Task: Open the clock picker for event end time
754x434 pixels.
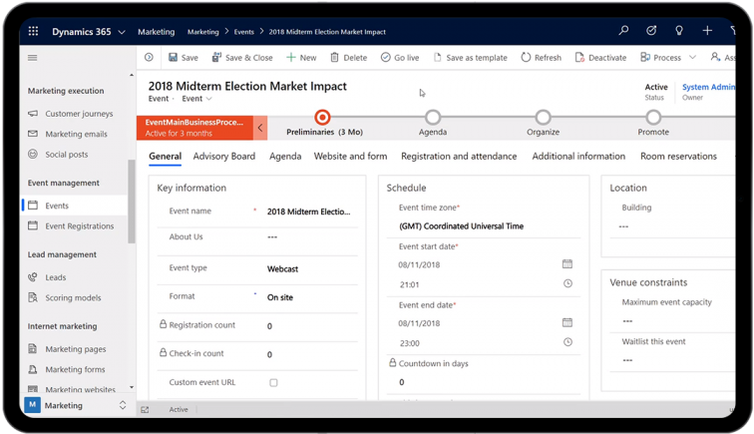Action: tap(566, 342)
